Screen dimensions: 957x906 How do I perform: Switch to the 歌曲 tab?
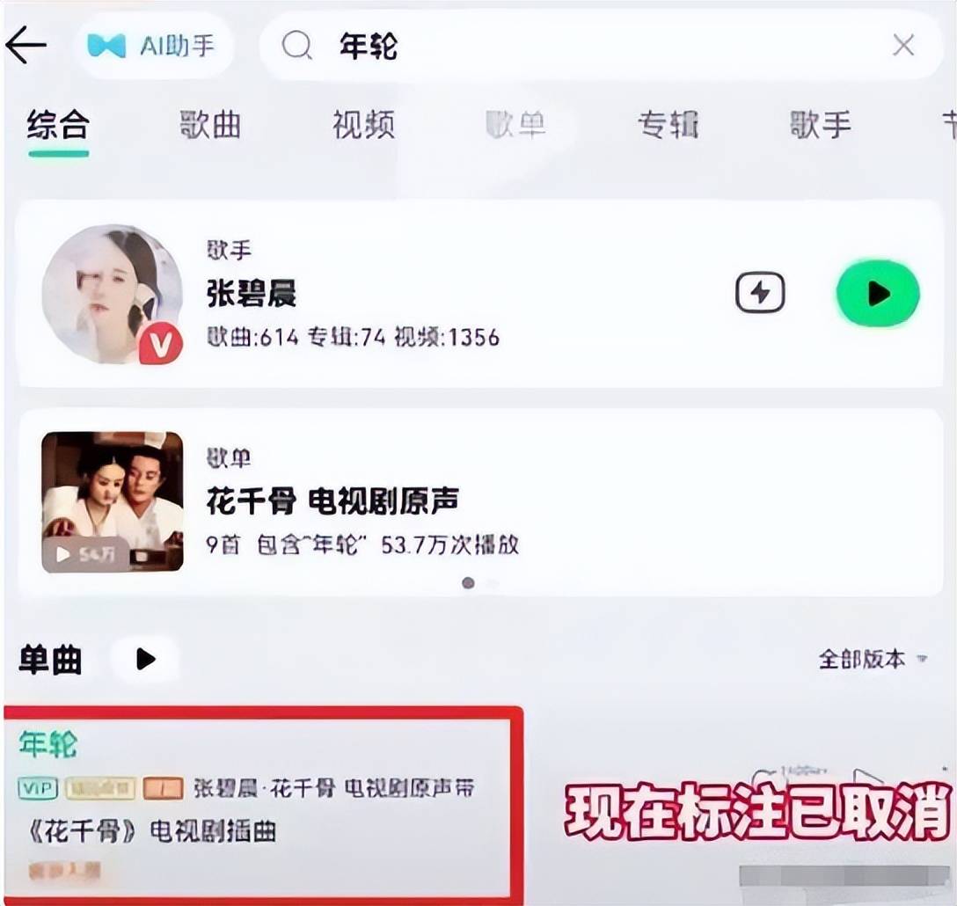[210, 125]
